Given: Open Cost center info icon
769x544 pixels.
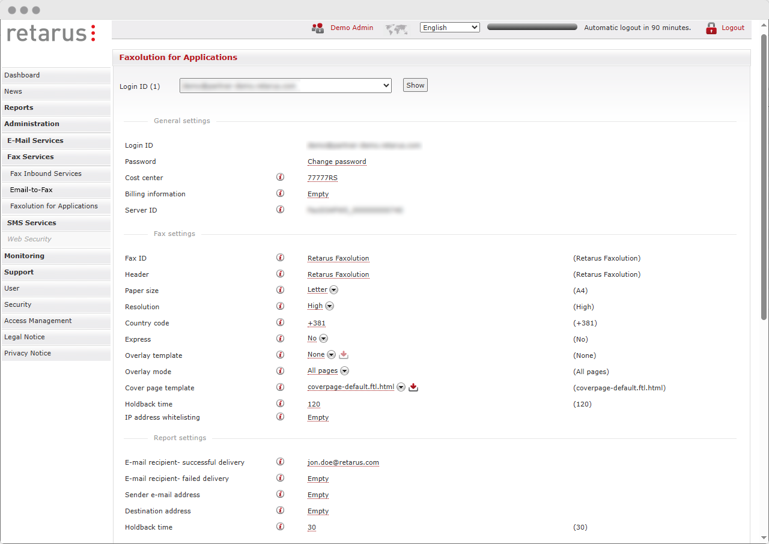Looking at the screenshot, I should (280, 177).
